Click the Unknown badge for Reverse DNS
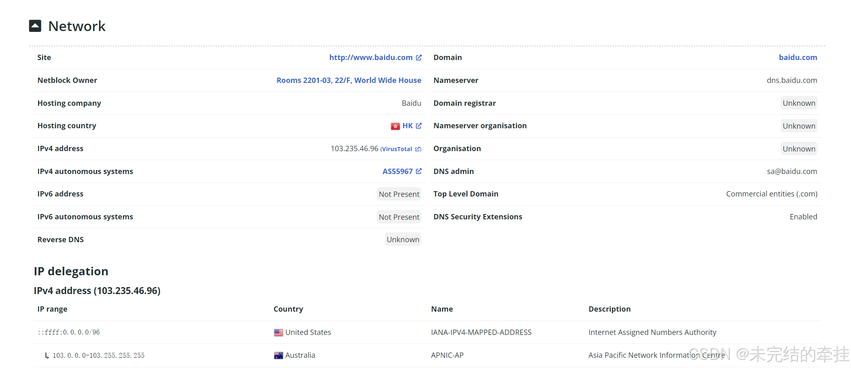 pyautogui.click(x=403, y=240)
